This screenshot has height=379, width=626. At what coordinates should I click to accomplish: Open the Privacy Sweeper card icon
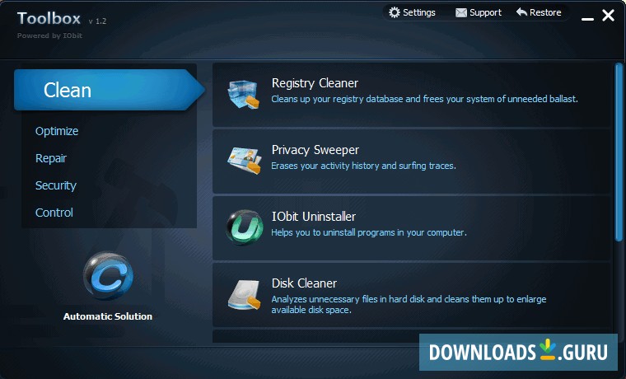pyautogui.click(x=245, y=160)
